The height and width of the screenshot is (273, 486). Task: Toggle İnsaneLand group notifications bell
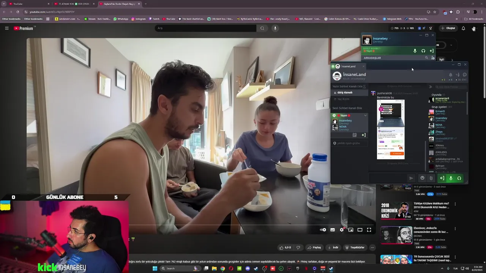(x=451, y=75)
